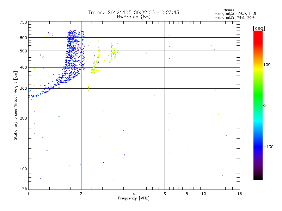Click colorbar tick label '100'
Viewport: 282px width, 211px height.
tap(267, 65)
